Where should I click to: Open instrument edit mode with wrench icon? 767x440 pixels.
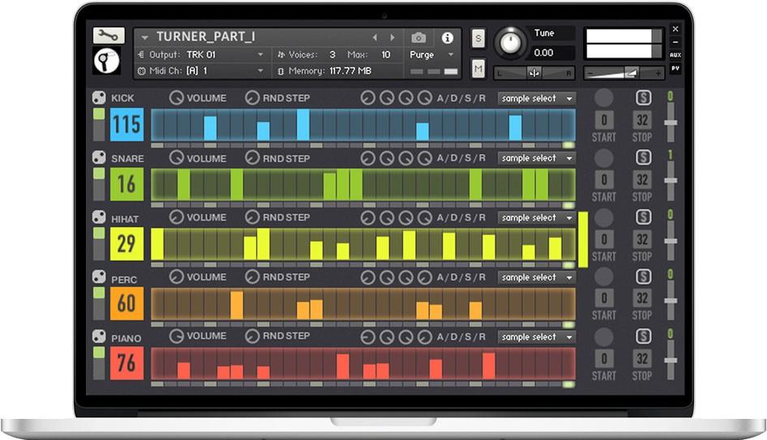(109, 36)
